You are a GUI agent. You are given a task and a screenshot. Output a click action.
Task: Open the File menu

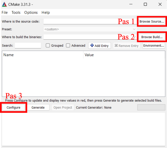[x=4, y=13]
